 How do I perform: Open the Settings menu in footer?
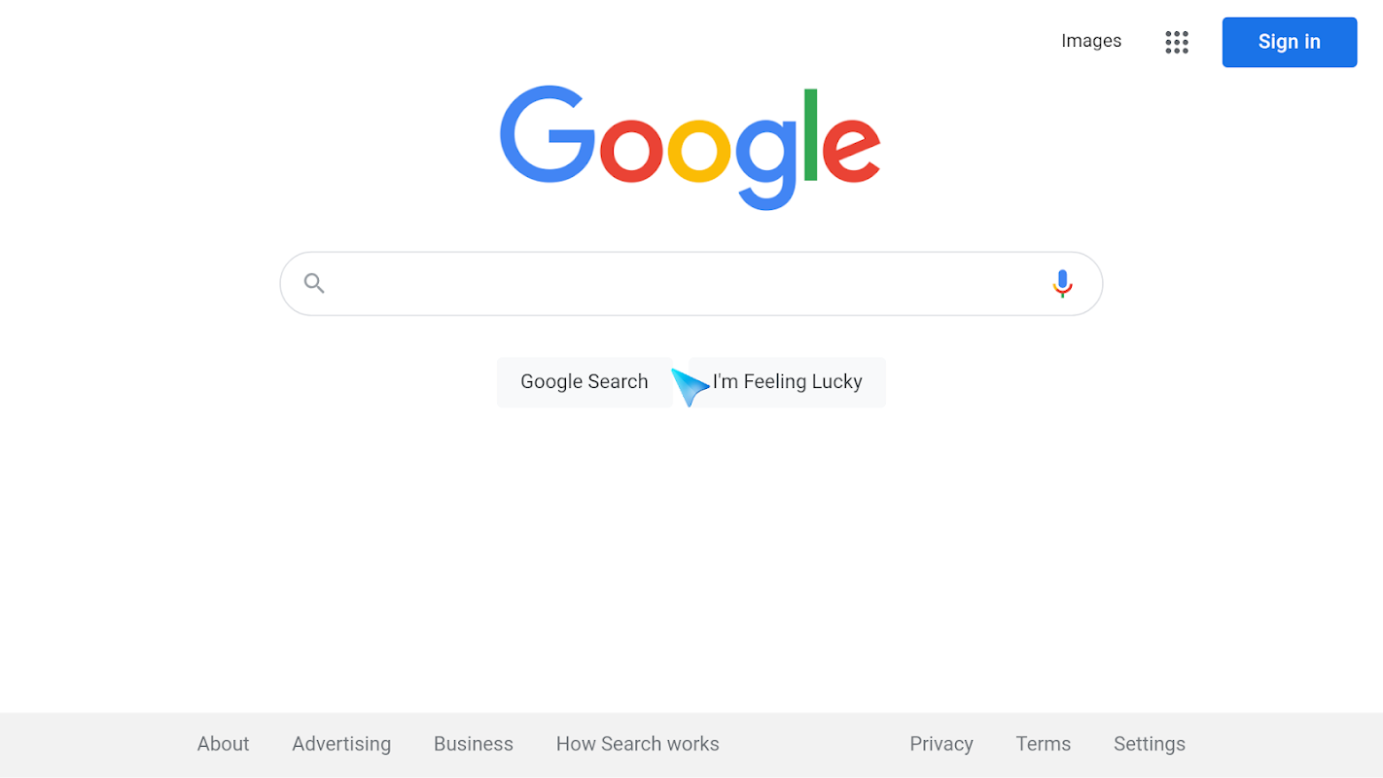pos(1149,744)
